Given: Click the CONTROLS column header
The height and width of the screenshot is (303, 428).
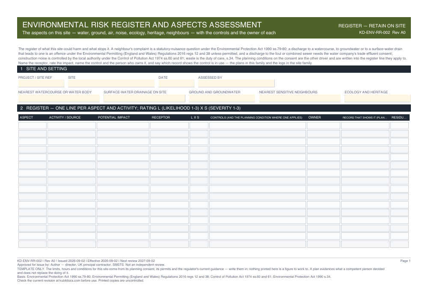Looking at the screenshot, I should coord(256,118).
